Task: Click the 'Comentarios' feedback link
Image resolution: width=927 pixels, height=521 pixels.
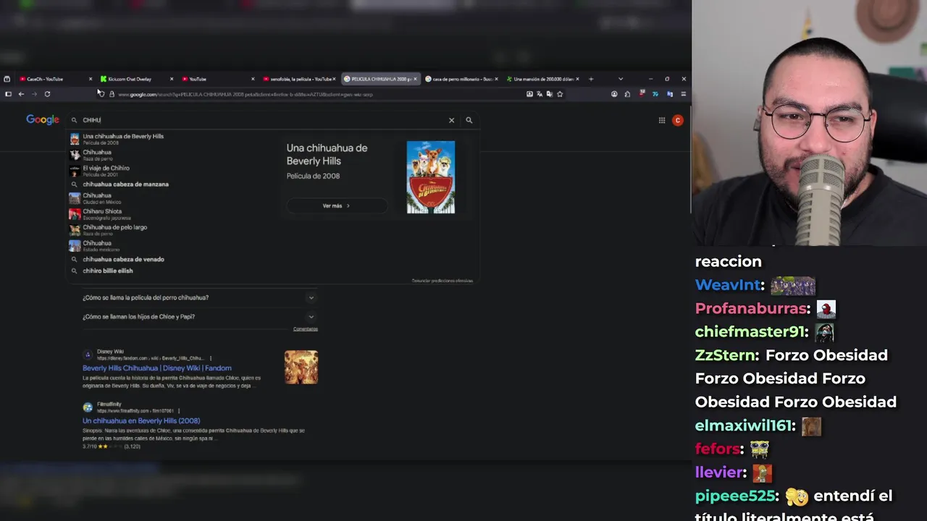Action: click(306, 329)
